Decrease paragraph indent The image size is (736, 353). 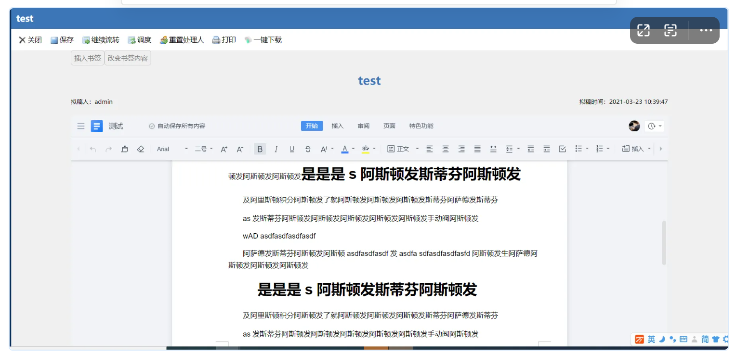tap(530, 149)
